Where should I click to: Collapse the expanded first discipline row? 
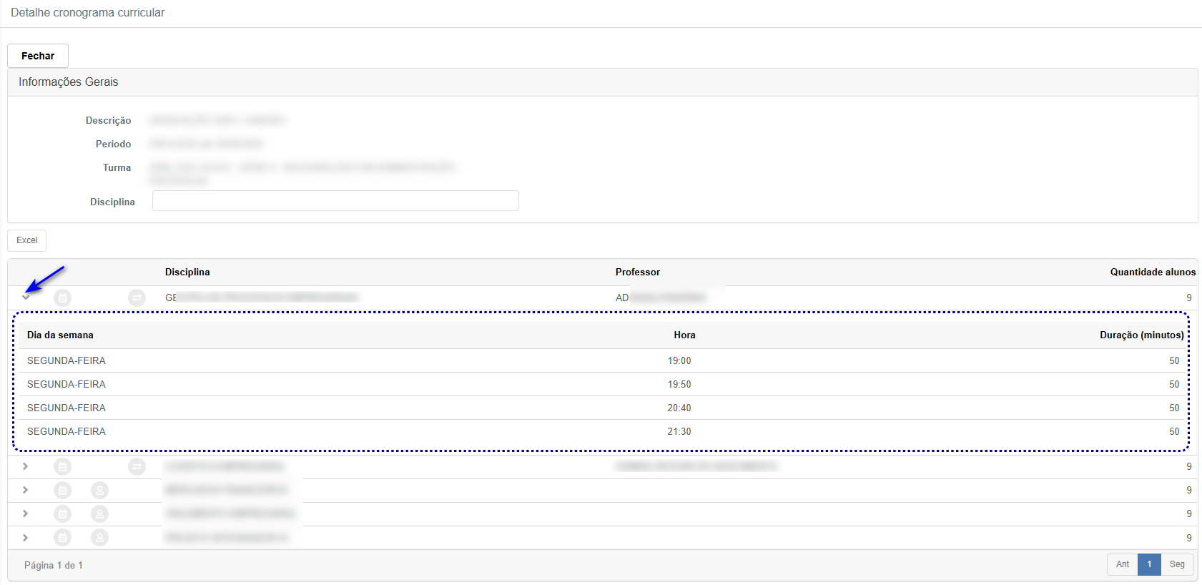click(26, 298)
